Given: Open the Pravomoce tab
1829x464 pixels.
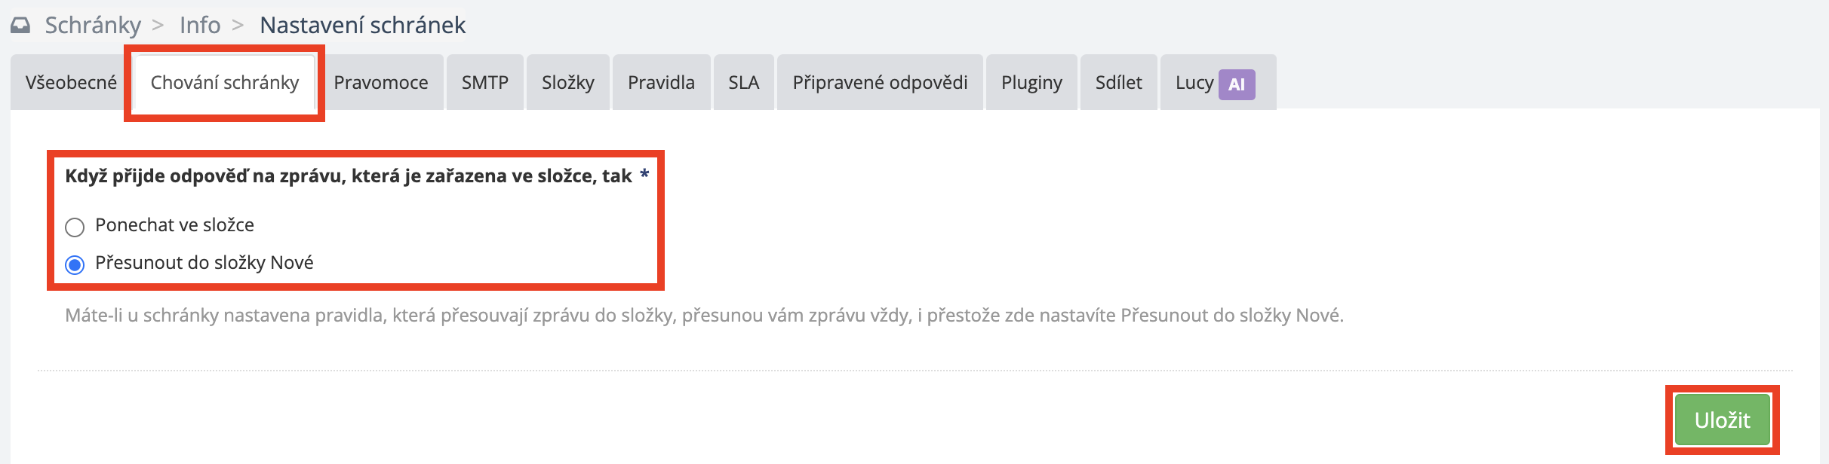Looking at the screenshot, I should click(382, 83).
